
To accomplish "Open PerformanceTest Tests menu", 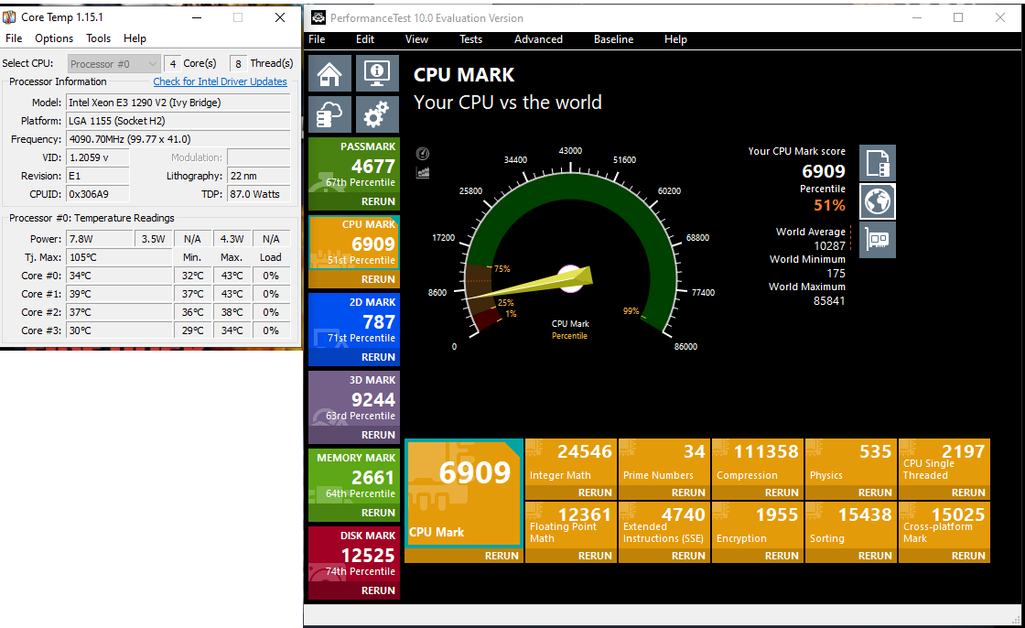I will (470, 39).
